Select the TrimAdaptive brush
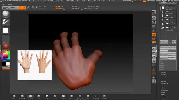179x100 pixels. point(63,97)
